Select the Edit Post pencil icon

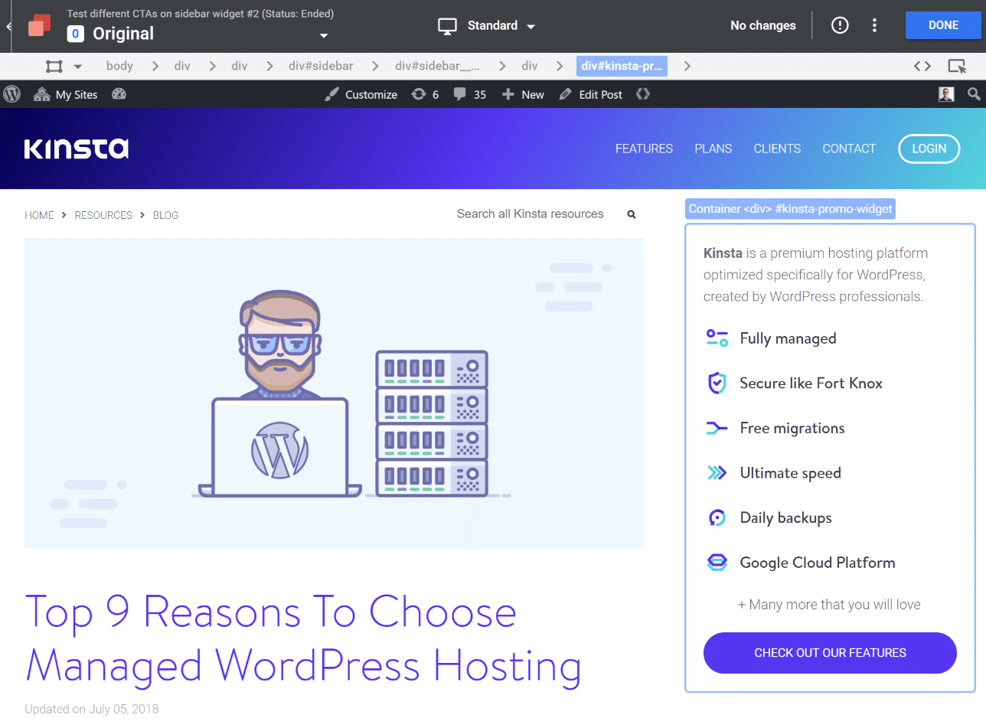pos(565,94)
